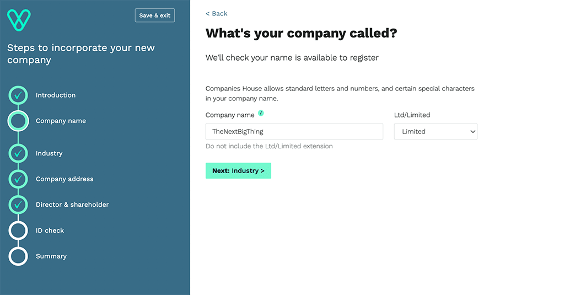Click the dropdown chevron next to Limited
This screenshot has width=586, height=295.
pyautogui.click(x=472, y=132)
